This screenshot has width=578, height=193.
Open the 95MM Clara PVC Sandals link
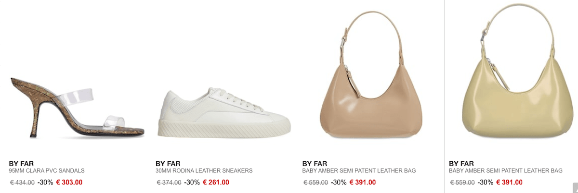47,171
